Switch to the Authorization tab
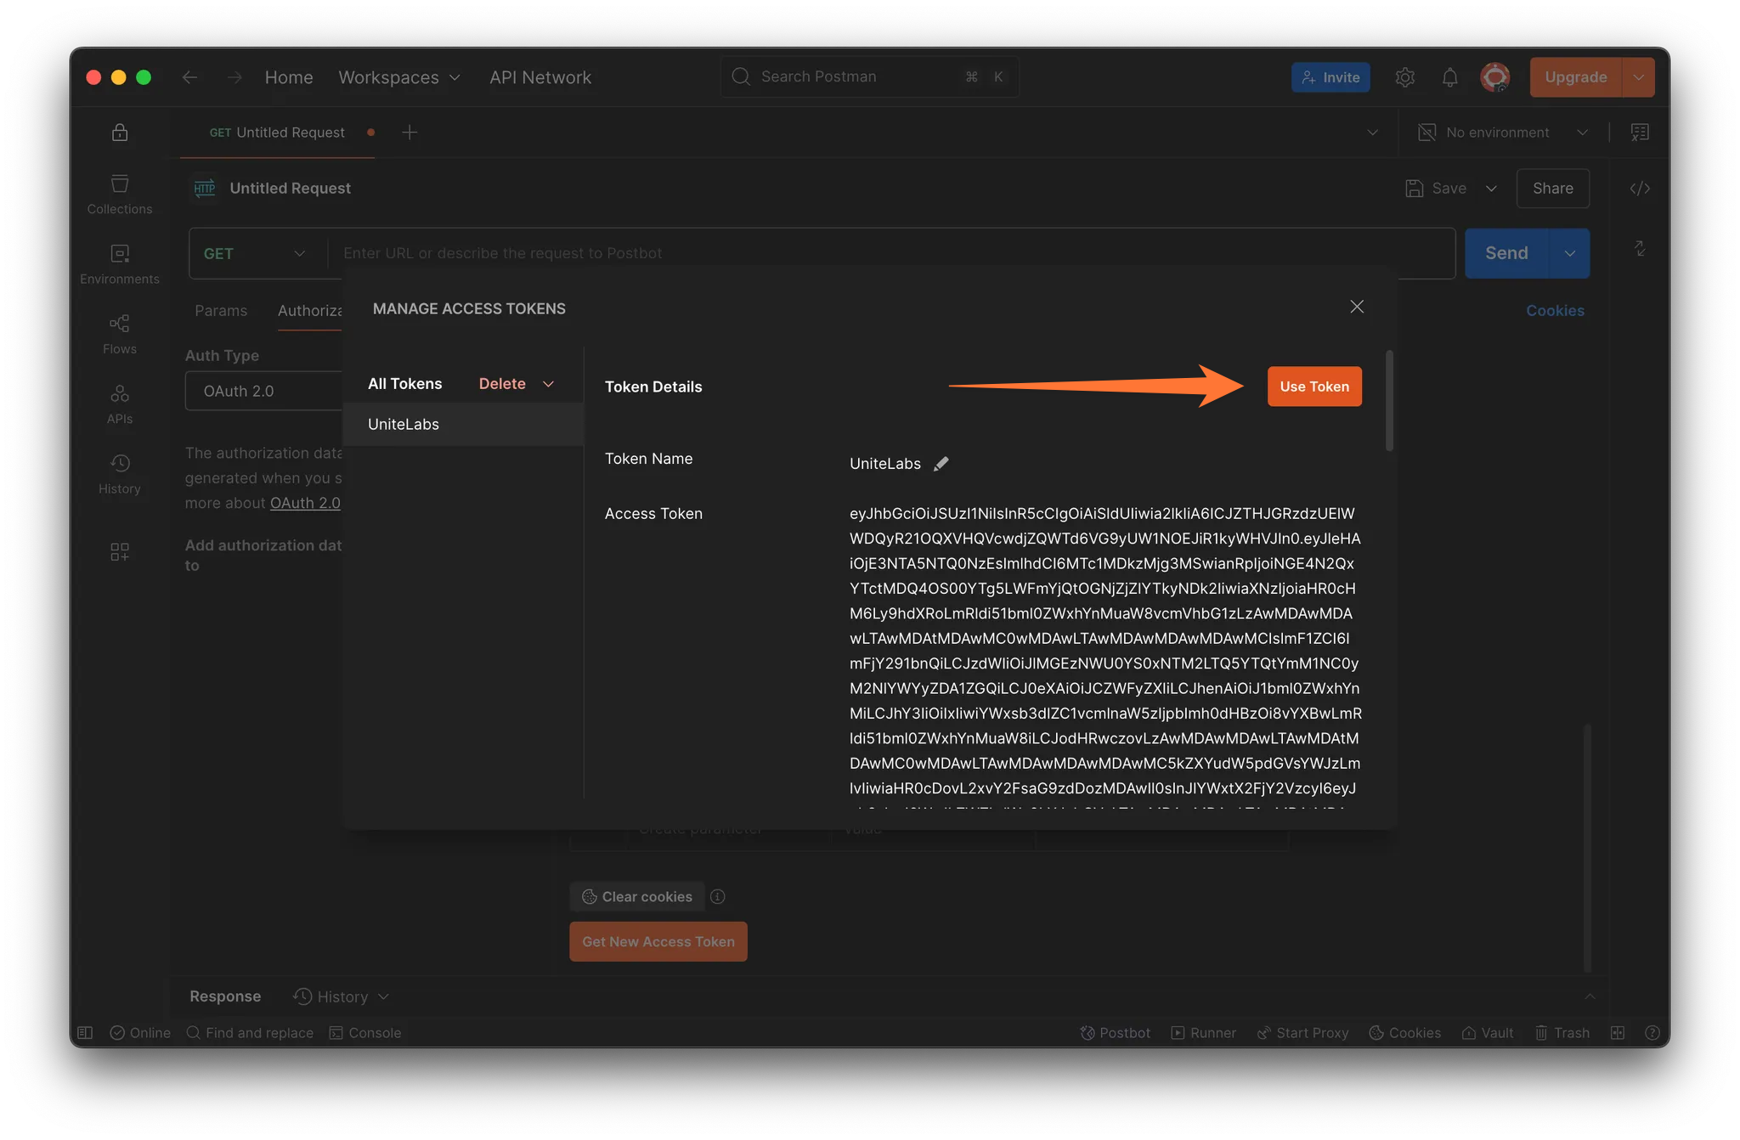 coord(309,311)
